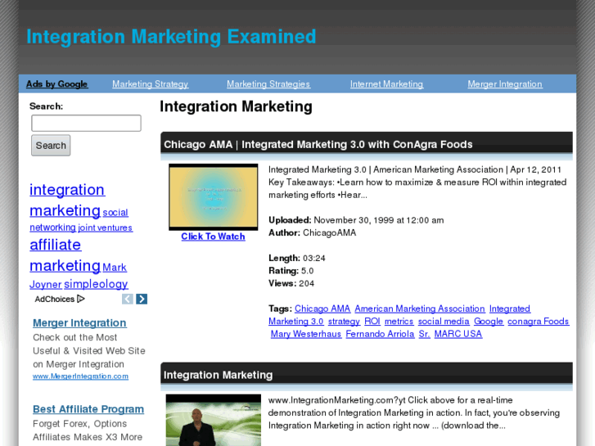Open the American Marketing Association tag
Screen dimensions: 595x446
[x=420, y=309]
